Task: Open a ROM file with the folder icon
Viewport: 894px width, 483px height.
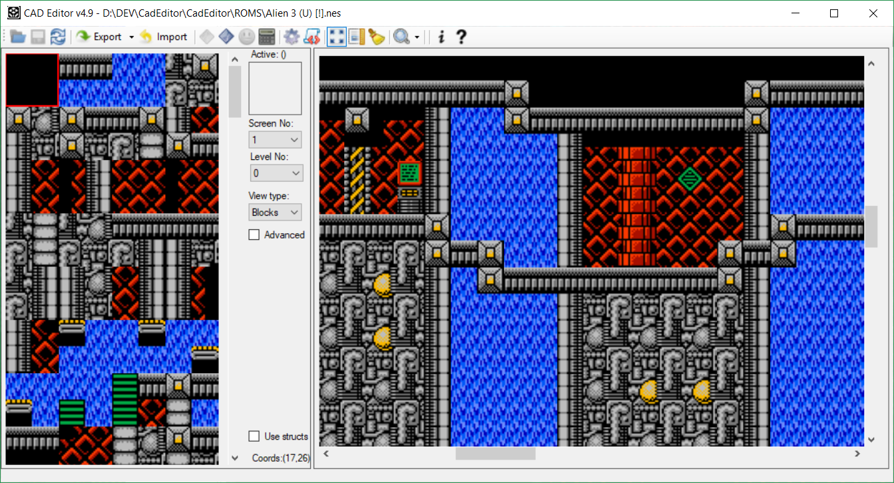Action: 18,37
